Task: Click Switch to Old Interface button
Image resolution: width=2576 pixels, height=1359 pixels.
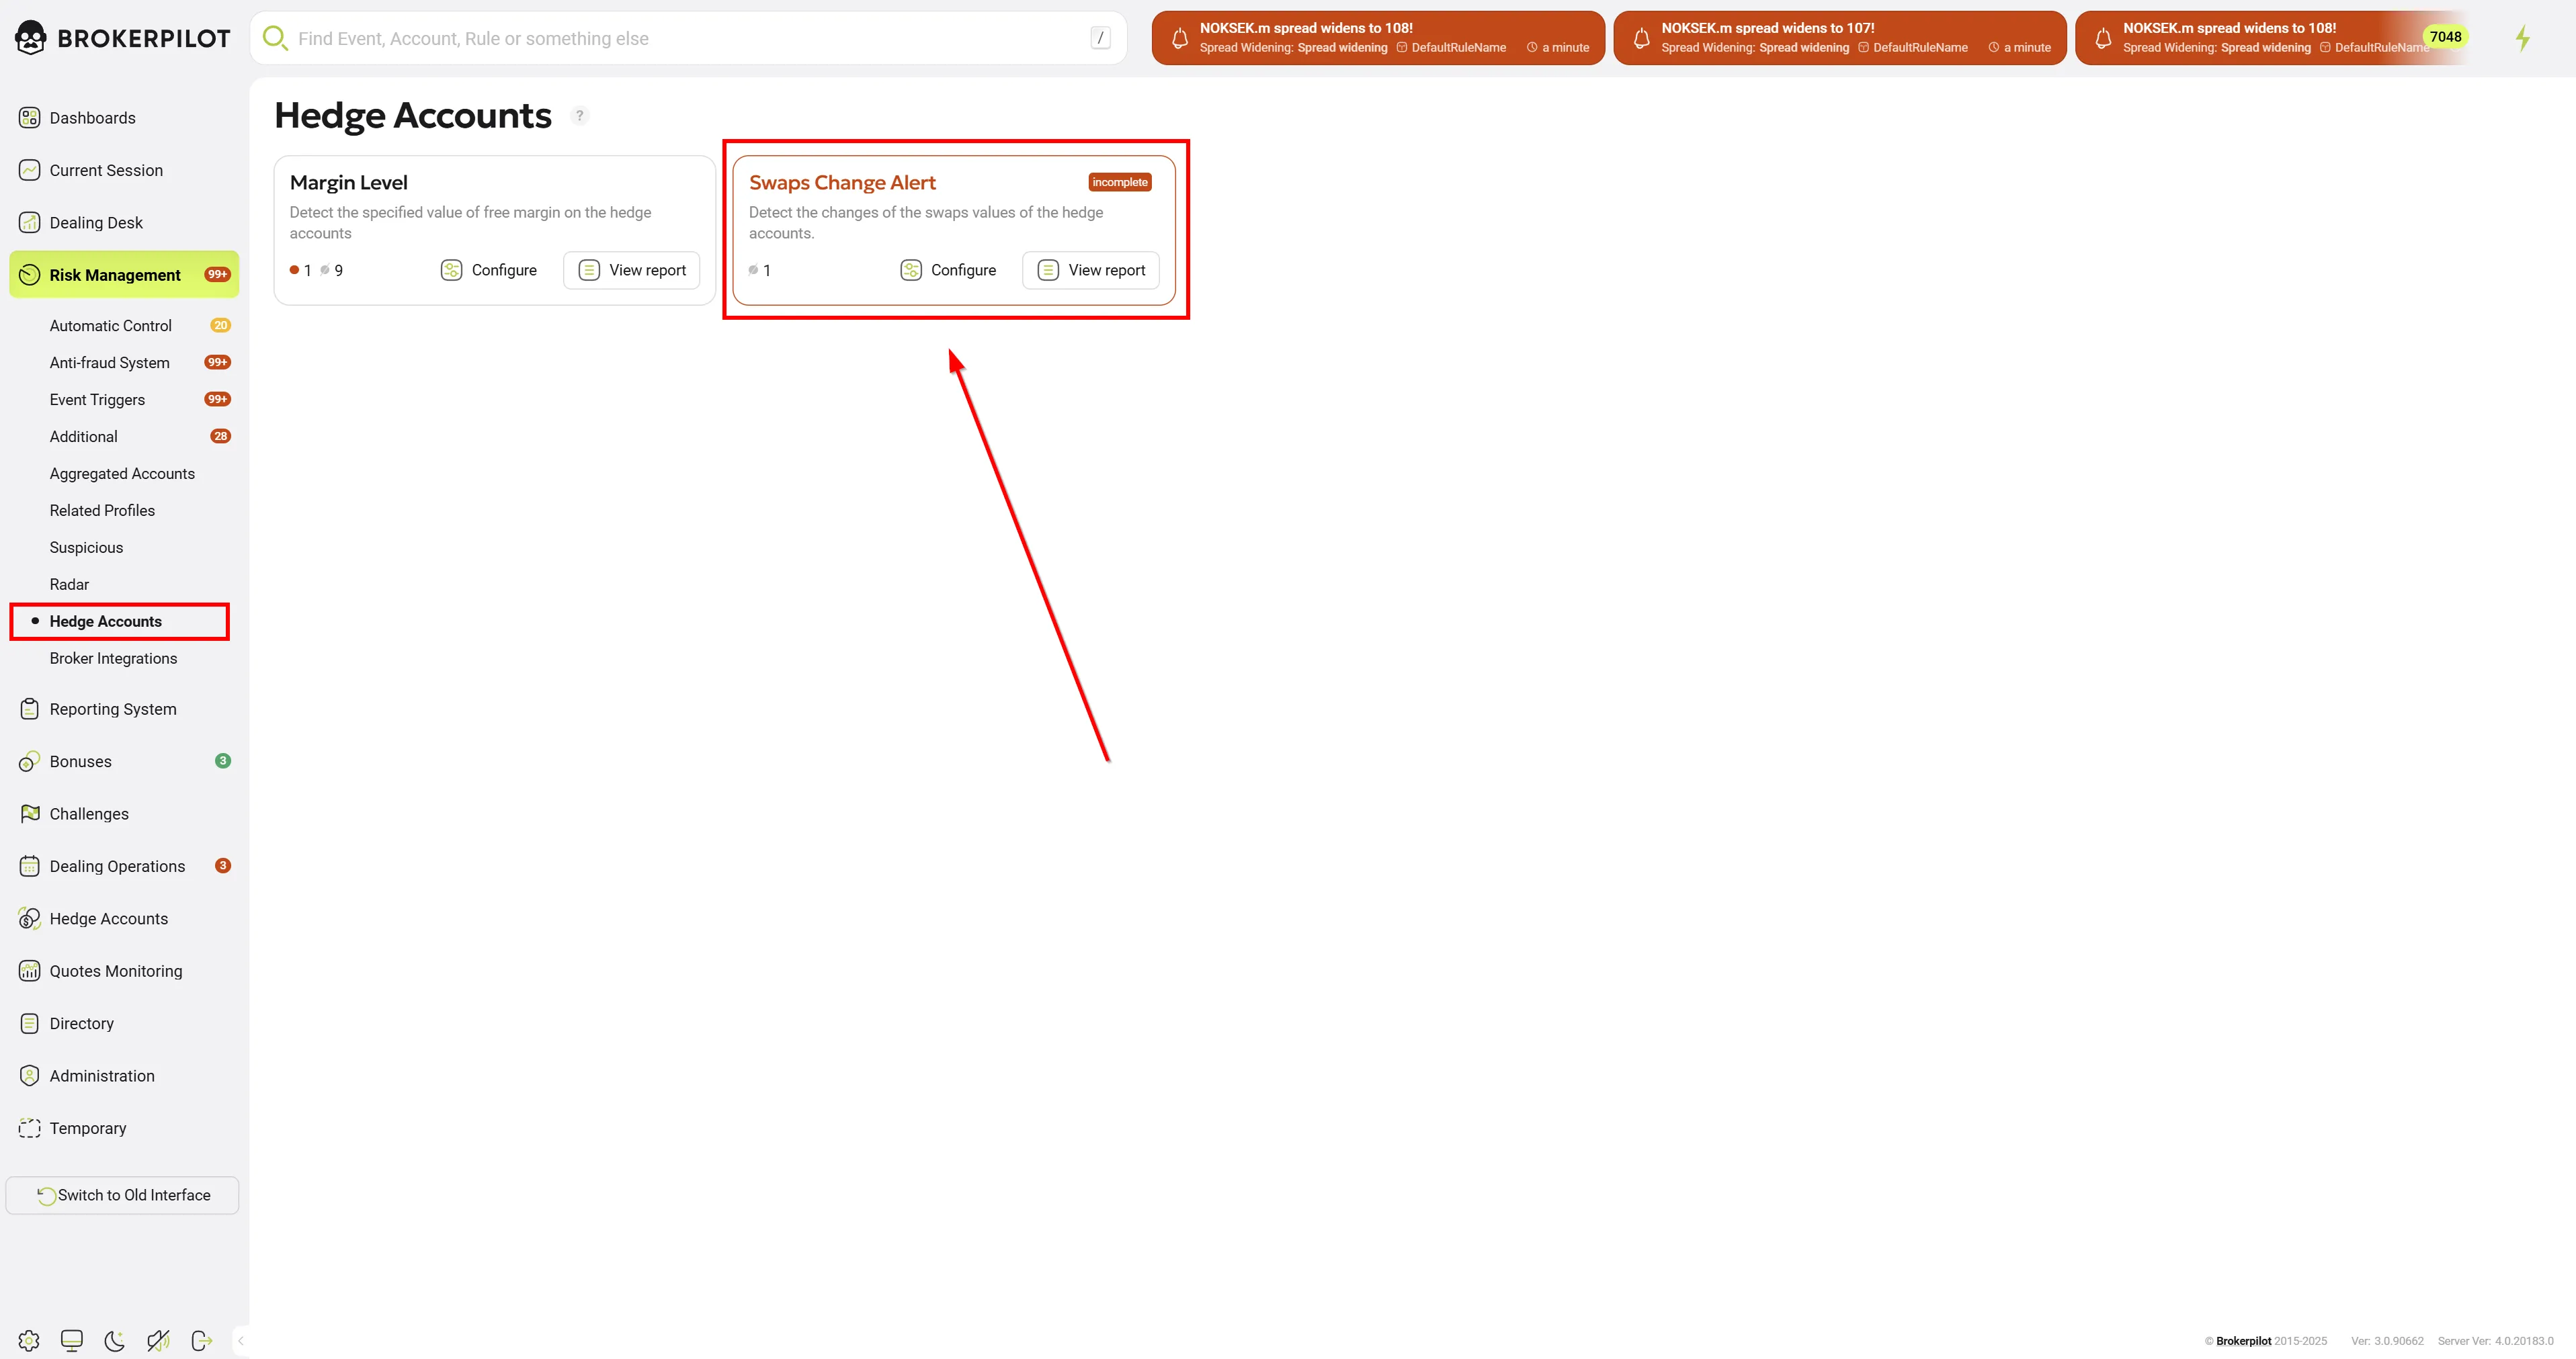Action: coord(122,1195)
